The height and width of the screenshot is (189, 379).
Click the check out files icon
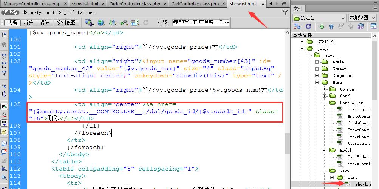pos(341,26)
